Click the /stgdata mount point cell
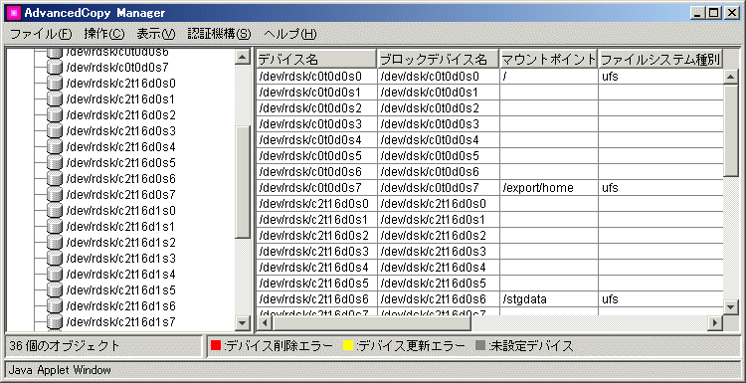Viewport: 746px width, 383px height. pyautogui.click(x=549, y=298)
